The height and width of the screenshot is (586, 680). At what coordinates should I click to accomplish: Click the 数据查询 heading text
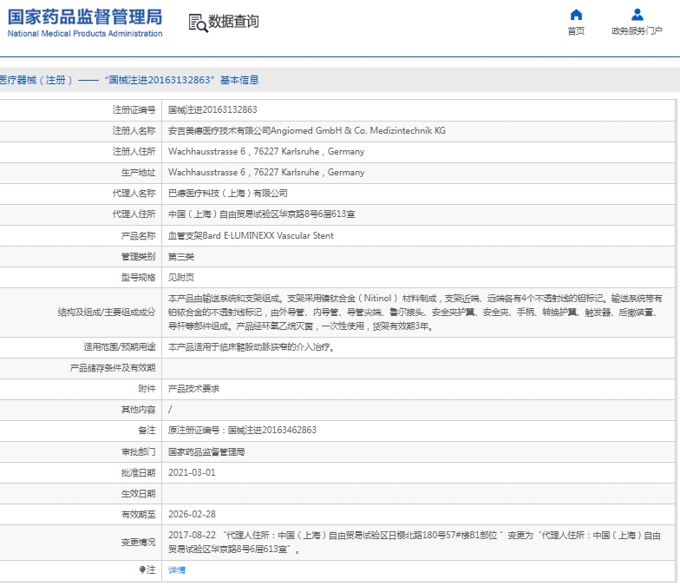pyautogui.click(x=233, y=21)
